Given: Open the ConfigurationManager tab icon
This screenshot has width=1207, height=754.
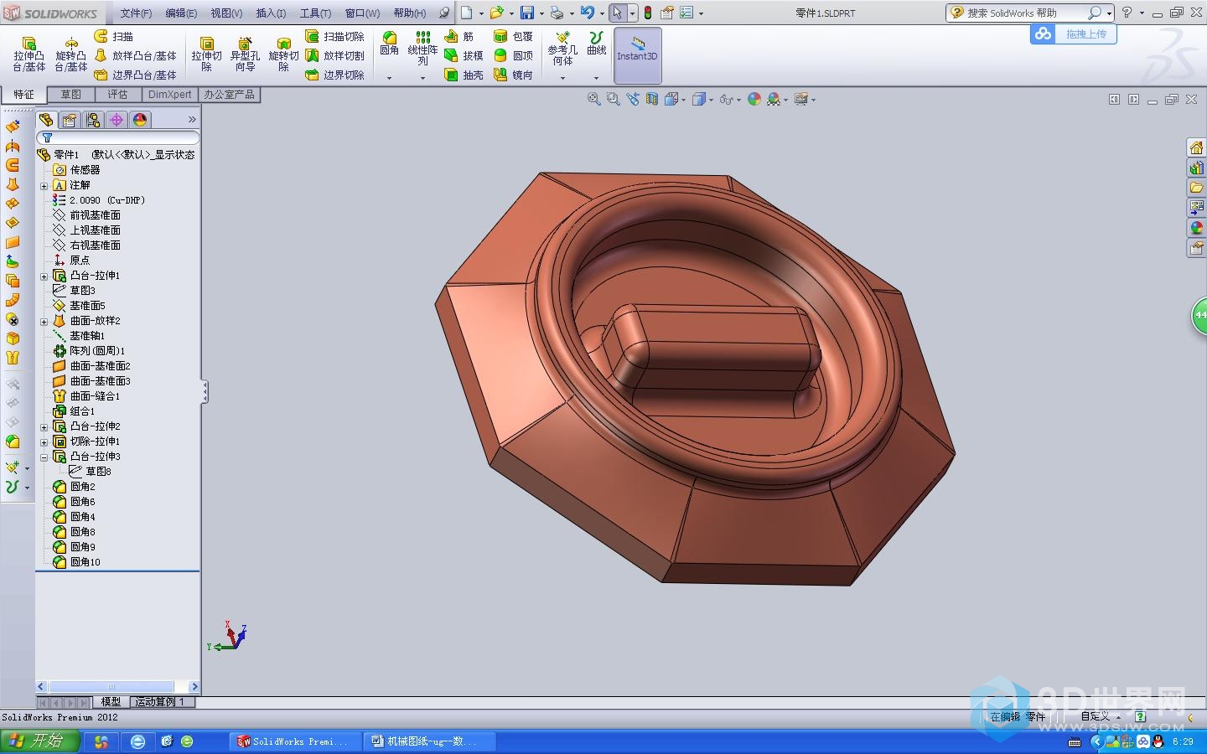Looking at the screenshot, I should pos(93,120).
